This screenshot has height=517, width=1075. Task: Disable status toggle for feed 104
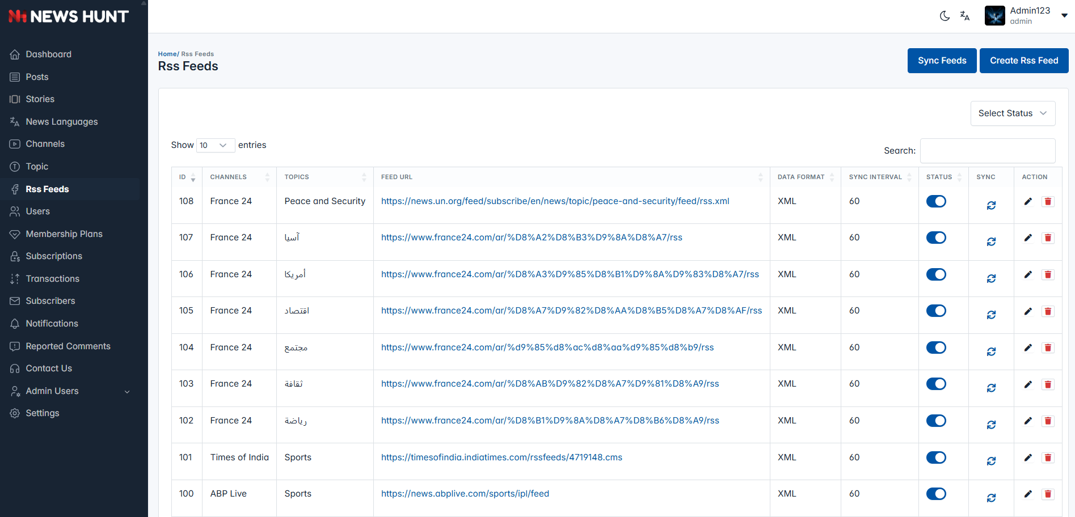tap(936, 348)
